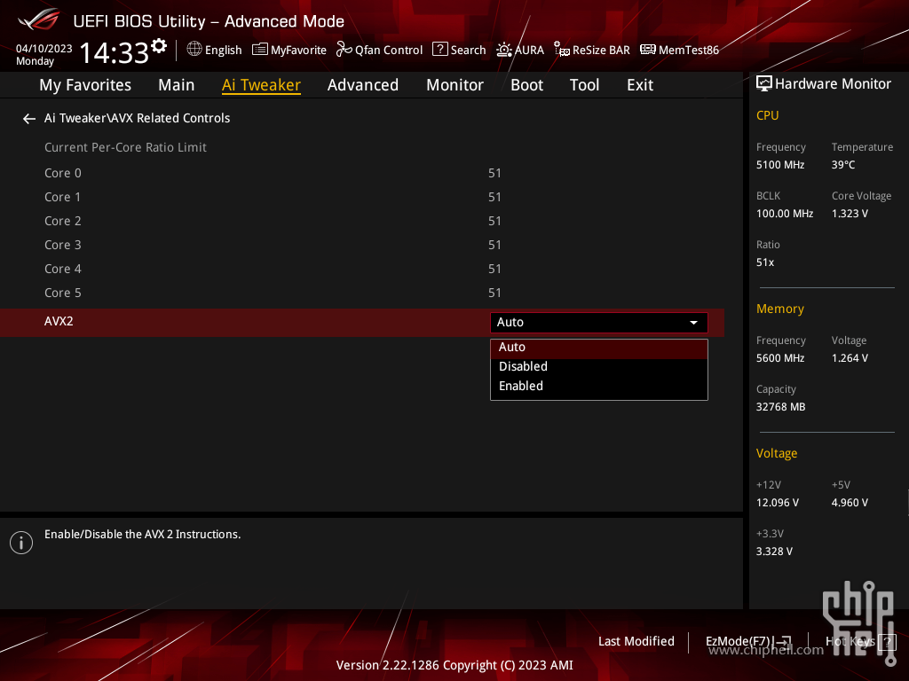
Task: Click the globe language icon
Action: pos(194,50)
